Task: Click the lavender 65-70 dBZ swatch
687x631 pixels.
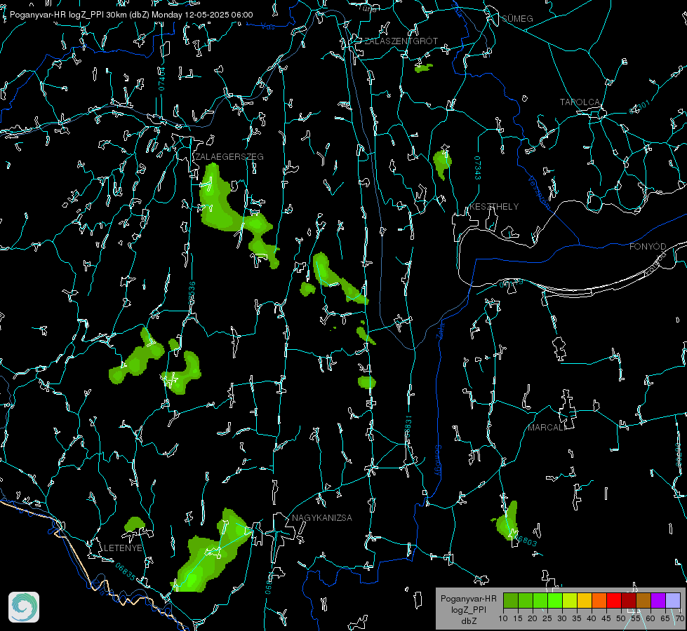Action: 673,600
